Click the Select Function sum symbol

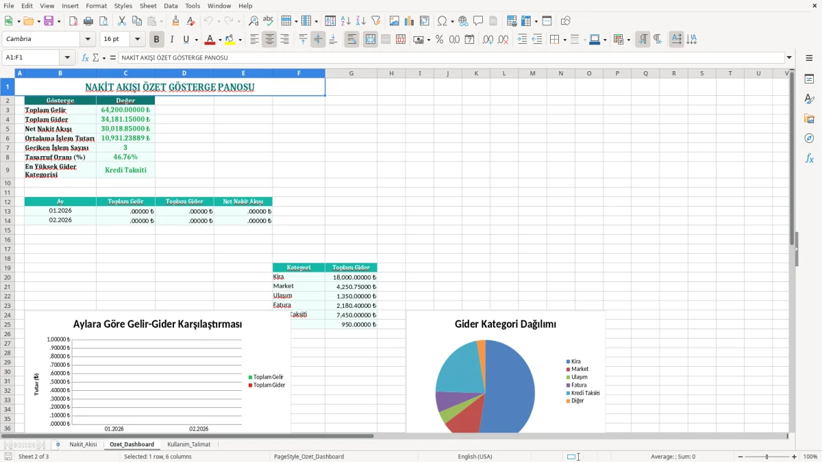click(x=96, y=57)
